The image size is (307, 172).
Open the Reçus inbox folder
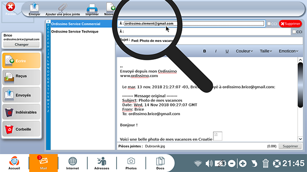pyautogui.click(x=21, y=77)
